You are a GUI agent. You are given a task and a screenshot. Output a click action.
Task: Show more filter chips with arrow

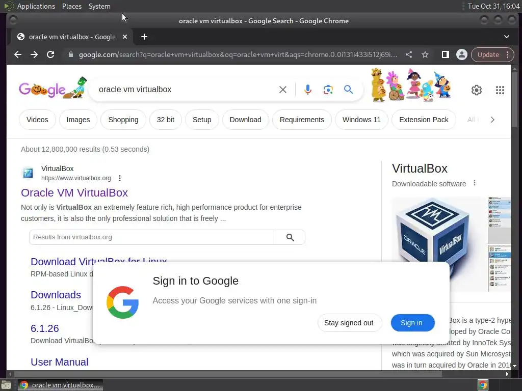(x=492, y=120)
